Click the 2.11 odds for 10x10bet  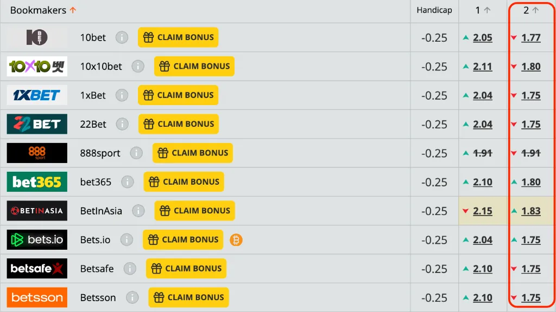click(482, 67)
